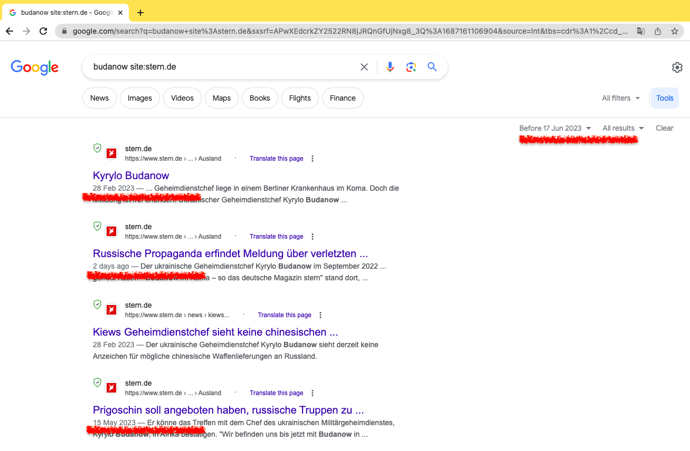Click the '2 days ago' date text
The height and width of the screenshot is (451, 690).
coord(111,266)
